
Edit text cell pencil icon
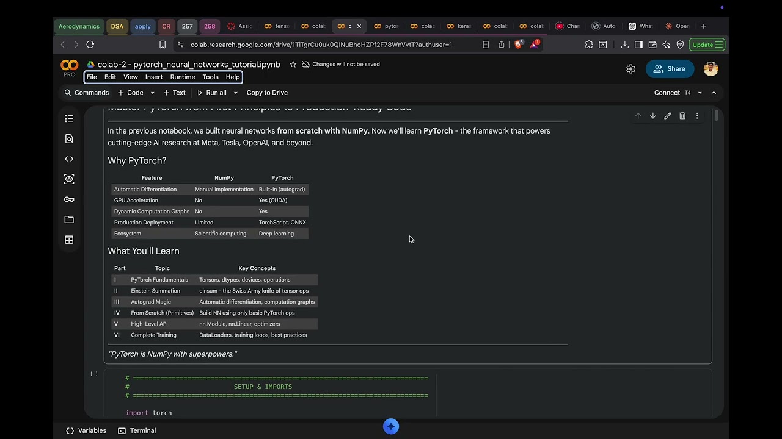[667, 116]
